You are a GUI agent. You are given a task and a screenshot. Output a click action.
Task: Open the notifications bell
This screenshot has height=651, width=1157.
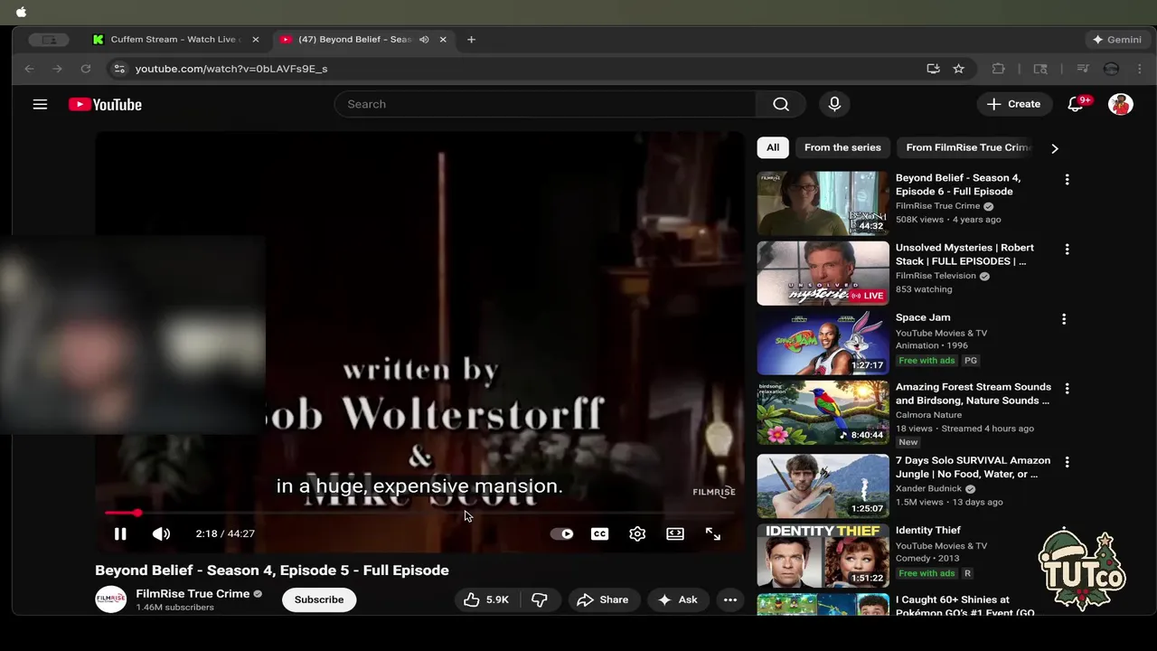pyautogui.click(x=1076, y=104)
